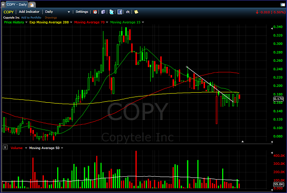Click the binoculars search icon
The height and width of the screenshot is (193, 287).
tap(128, 12)
